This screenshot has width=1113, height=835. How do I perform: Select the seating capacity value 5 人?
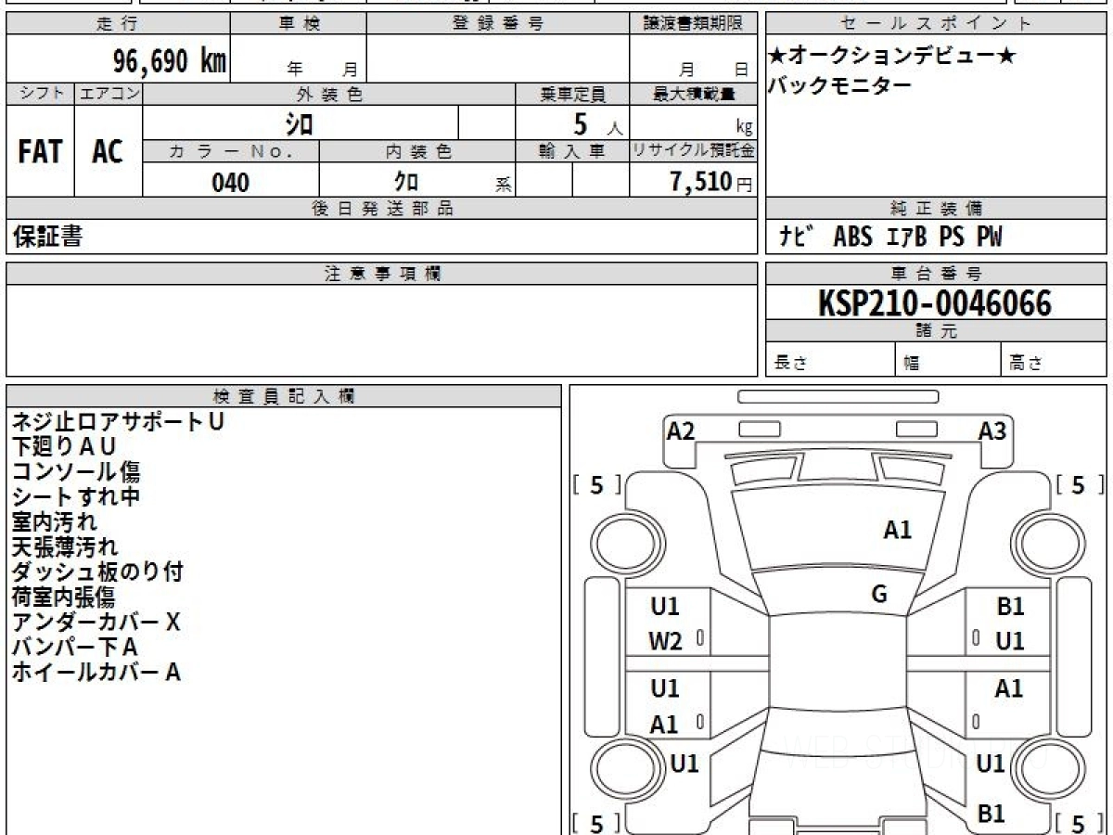597,124
